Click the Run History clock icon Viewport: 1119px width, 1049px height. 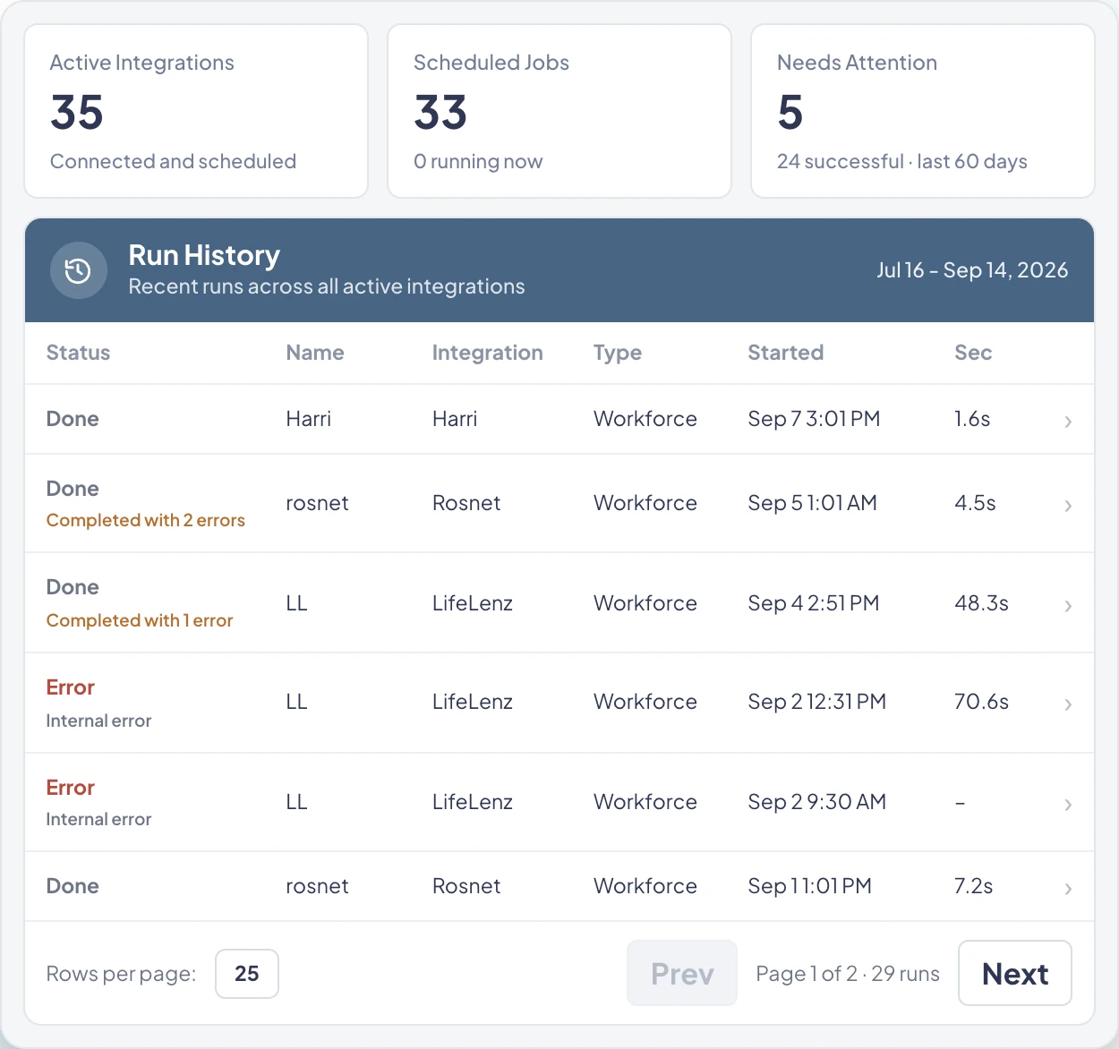[79, 270]
